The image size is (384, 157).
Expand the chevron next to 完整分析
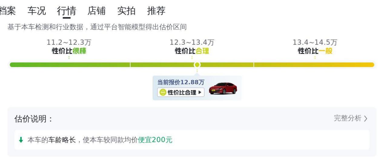coord(366,119)
